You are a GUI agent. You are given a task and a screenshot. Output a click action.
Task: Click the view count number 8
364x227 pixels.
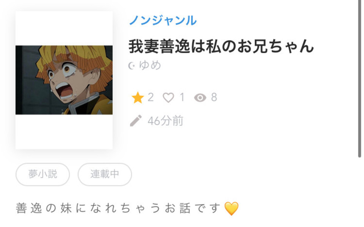coord(214,97)
